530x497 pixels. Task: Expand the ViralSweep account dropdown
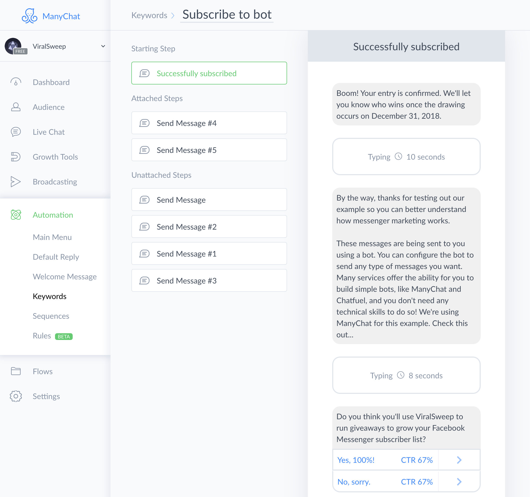[x=103, y=46]
